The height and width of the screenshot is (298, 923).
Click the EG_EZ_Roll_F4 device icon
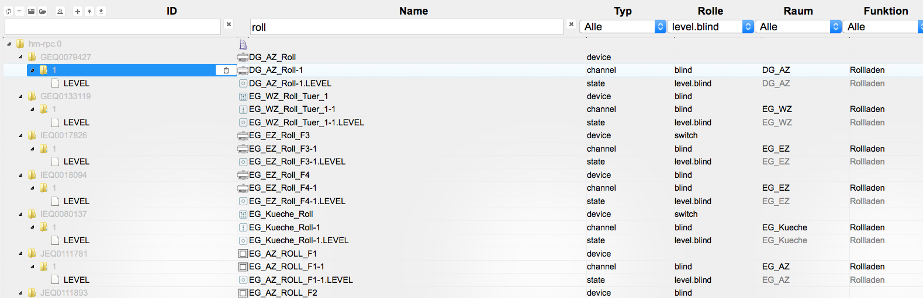point(243,175)
